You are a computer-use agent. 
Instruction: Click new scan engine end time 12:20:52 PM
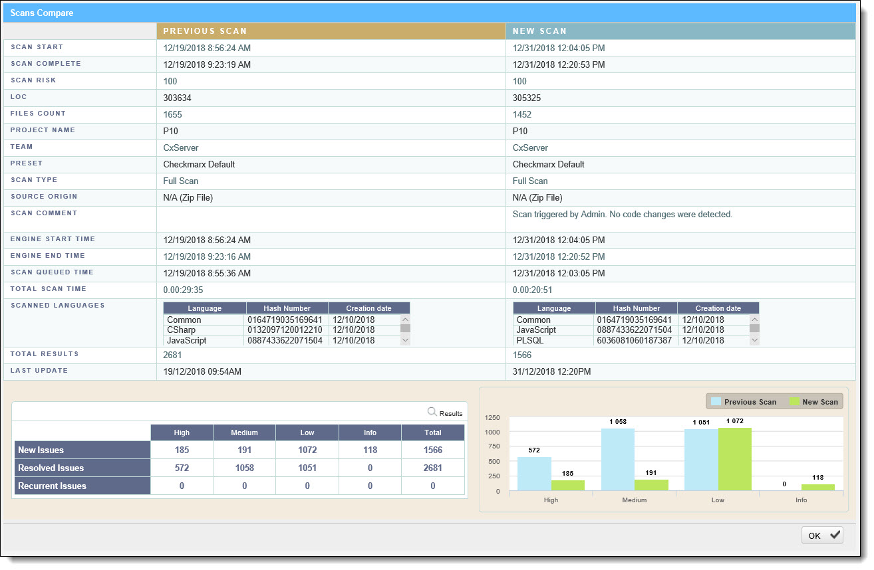coord(559,256)
